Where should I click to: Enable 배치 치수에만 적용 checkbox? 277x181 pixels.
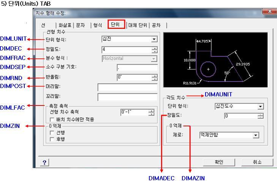[52, 120]
